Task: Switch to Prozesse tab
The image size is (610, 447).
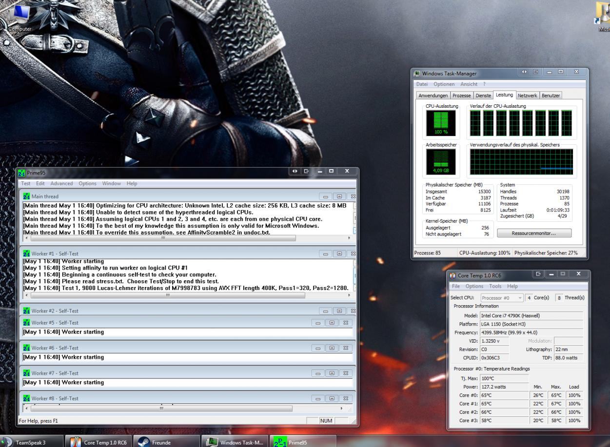Action: pyautogui.click(x=462, y=96)
